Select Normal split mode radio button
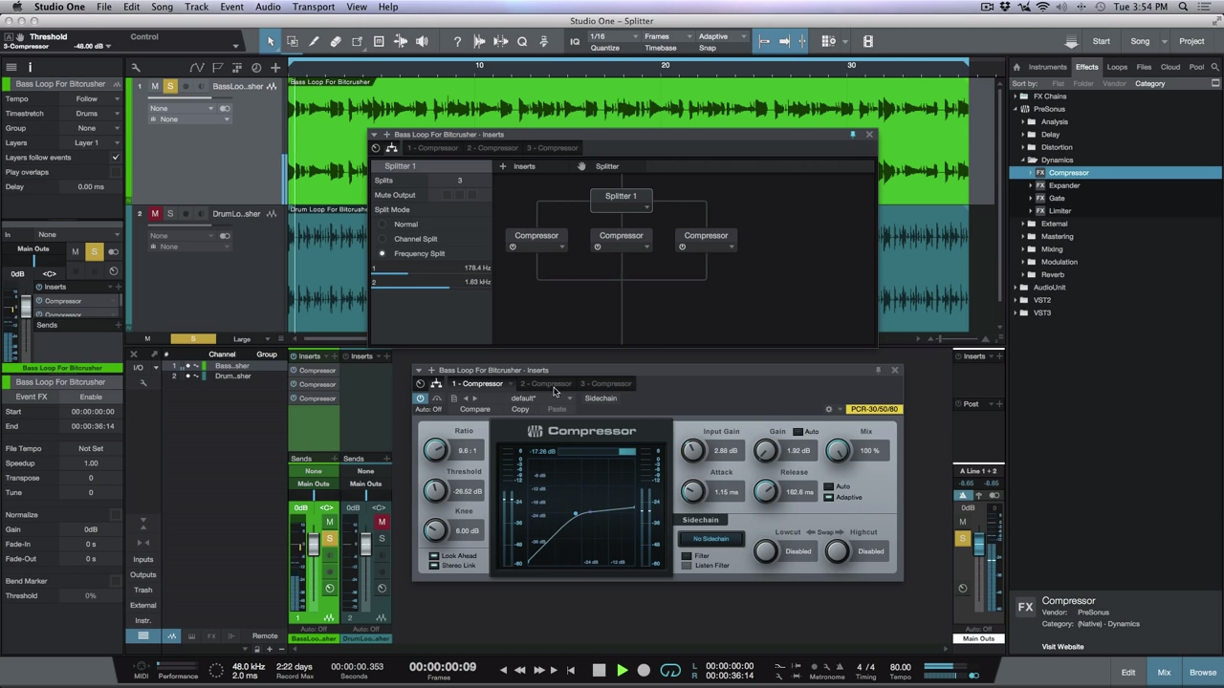The height and width of the screenshot is (688, 1224). (382, 225)
